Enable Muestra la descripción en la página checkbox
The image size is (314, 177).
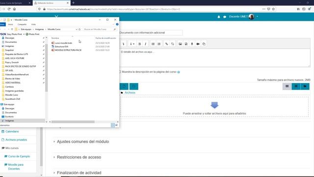pos(120,72)
